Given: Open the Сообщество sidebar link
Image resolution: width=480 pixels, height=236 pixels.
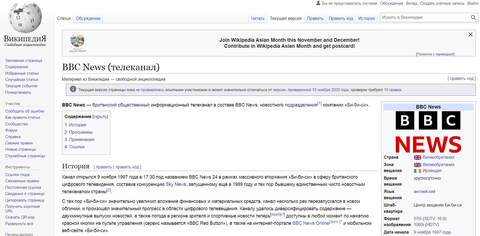Looking at the screenshot, I should coord(16,124).
